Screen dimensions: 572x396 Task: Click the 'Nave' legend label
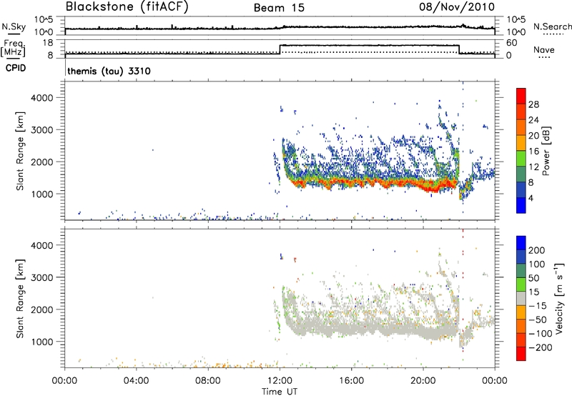[544, 49]
